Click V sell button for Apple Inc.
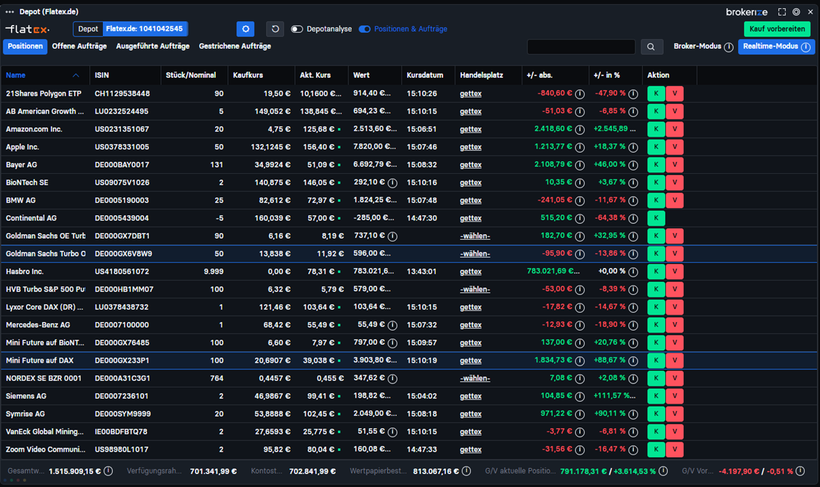The height and width of the screenshot is (487, 820). point(675,147)
